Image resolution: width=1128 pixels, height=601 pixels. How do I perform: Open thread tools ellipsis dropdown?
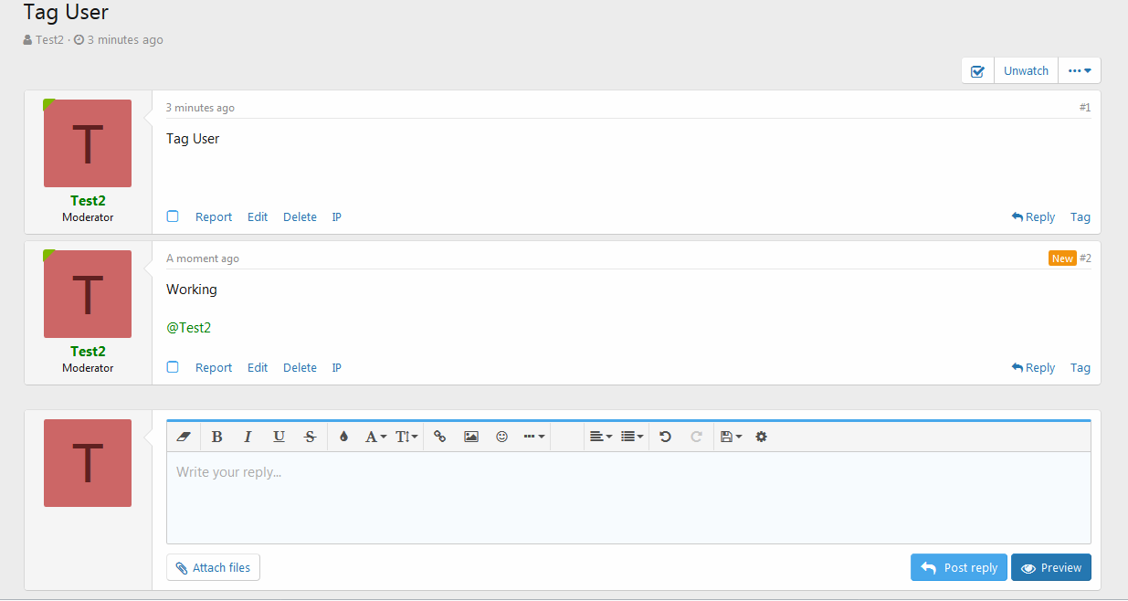(1080, 71)
